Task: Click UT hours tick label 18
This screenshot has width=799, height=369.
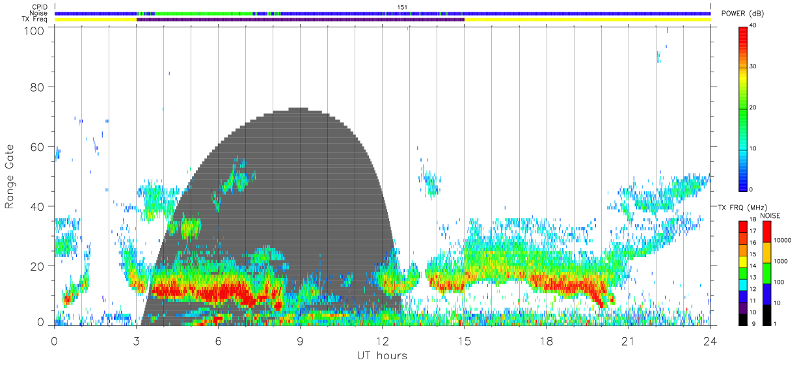Action: [547, 340]
